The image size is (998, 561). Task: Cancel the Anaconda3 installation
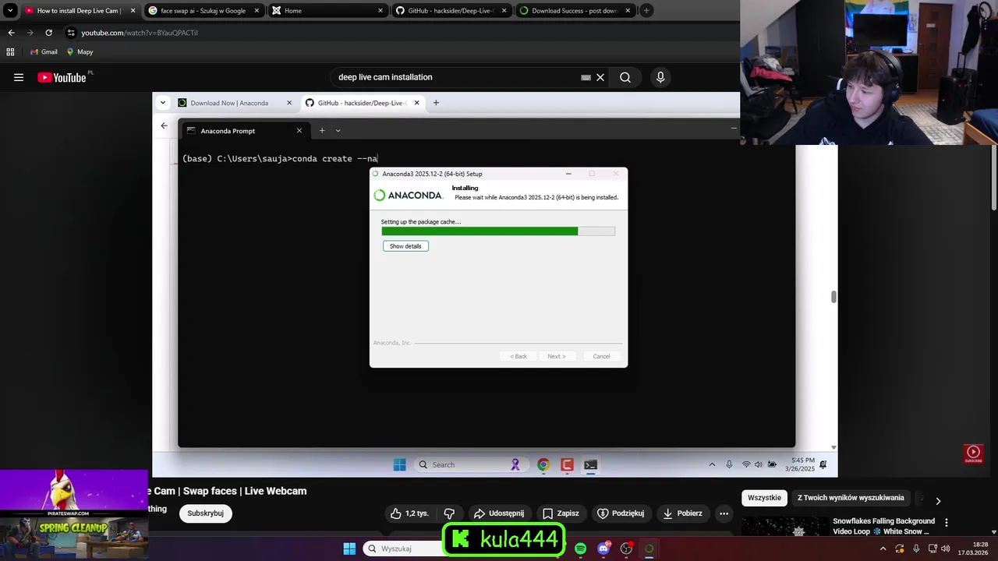[601, 356]
